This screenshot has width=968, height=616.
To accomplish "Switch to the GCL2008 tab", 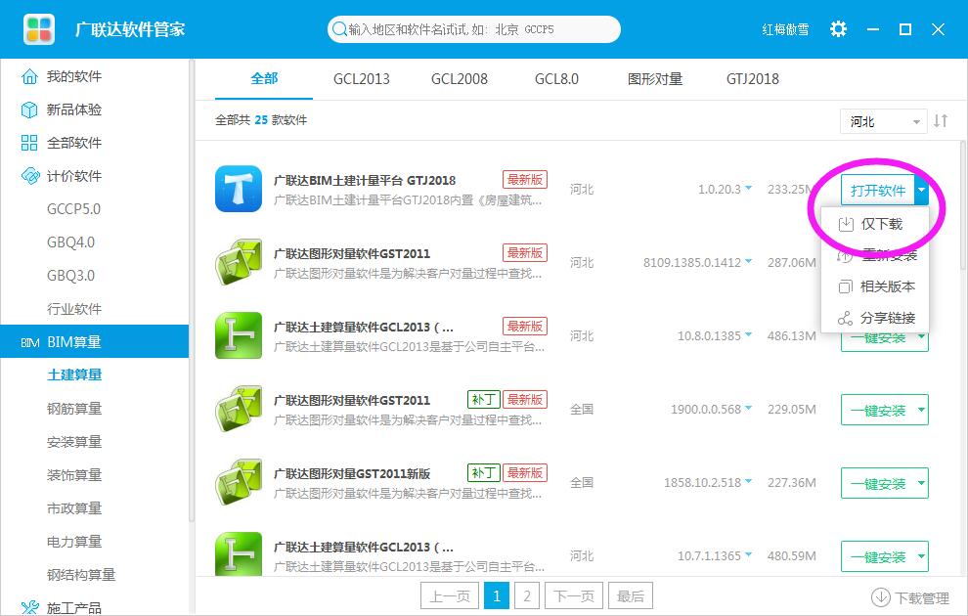I will pyautogui.click(x=460, y=79).
